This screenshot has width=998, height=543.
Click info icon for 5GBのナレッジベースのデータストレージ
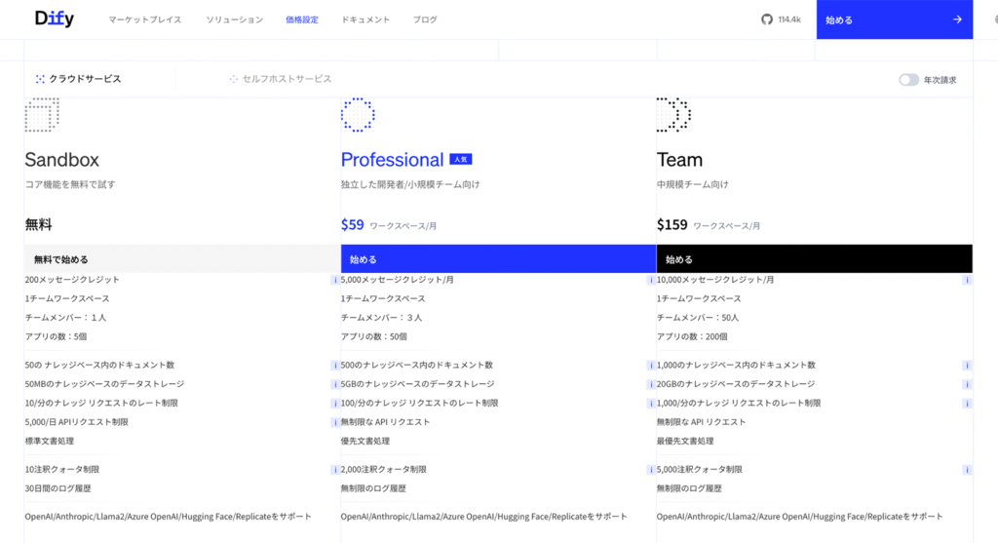point(650,384)
